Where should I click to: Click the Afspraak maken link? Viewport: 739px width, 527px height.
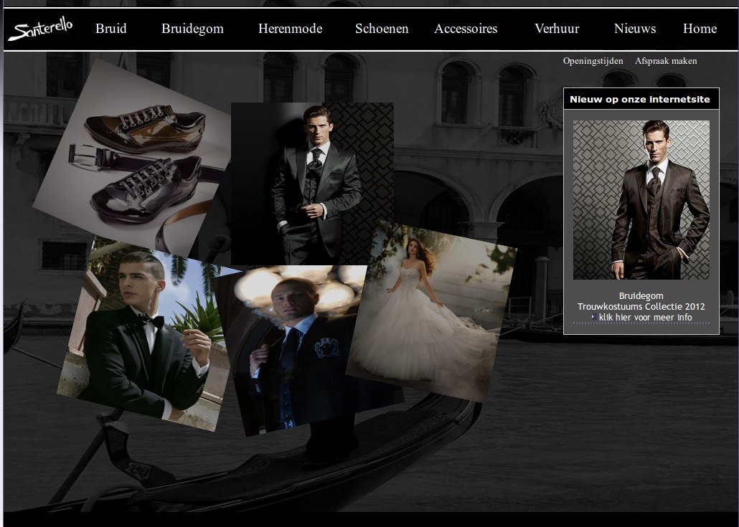(666, 61)
